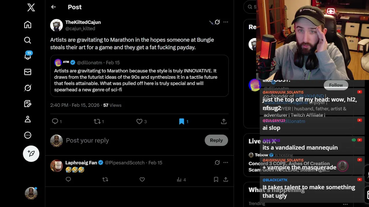The width and height of the screenshot is (369, 207).
Task: Go to the X home logo
Action: (x=31, y=7)
